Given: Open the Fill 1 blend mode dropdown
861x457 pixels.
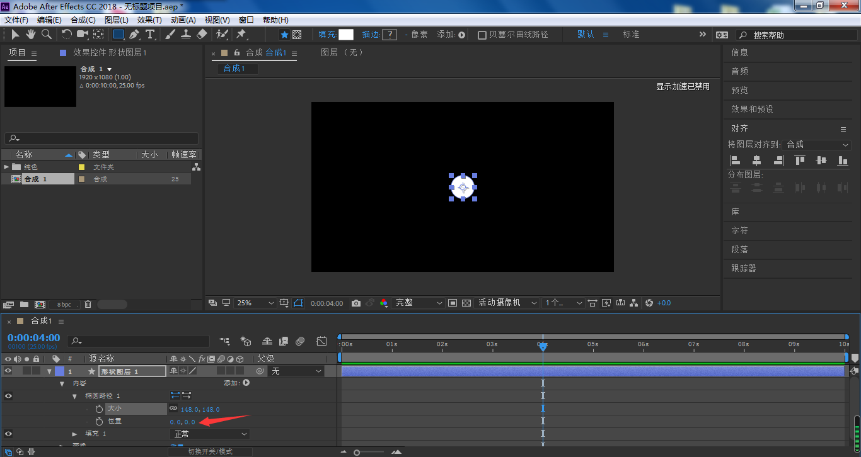Looking at the screenshot, I should pyautogui.click(x=211, y=434).
